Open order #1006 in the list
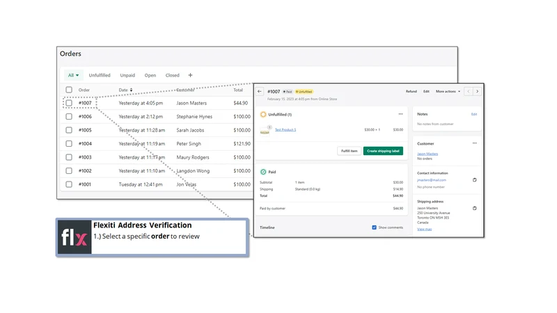The height and width of the screenshot is (313, 557). [x=85, y=116]
